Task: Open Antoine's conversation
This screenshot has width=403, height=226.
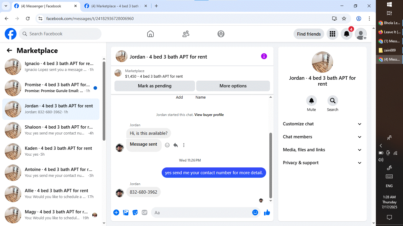Action: 51,172
